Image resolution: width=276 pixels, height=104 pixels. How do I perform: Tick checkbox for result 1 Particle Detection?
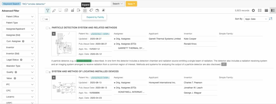tap(47, 28)
